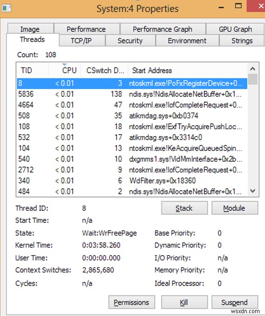This screenshot has width=265, height=316.
Task: Open the Performance tab
Action: pyautogui.click(x=87, y=29)
